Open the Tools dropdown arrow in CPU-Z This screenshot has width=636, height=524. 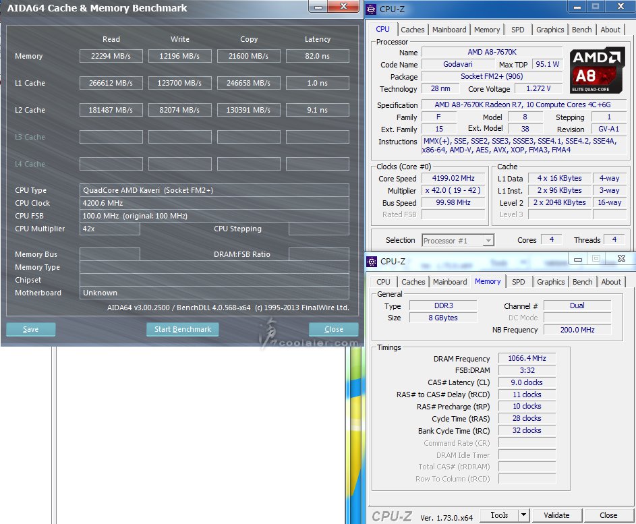(523, 515)
